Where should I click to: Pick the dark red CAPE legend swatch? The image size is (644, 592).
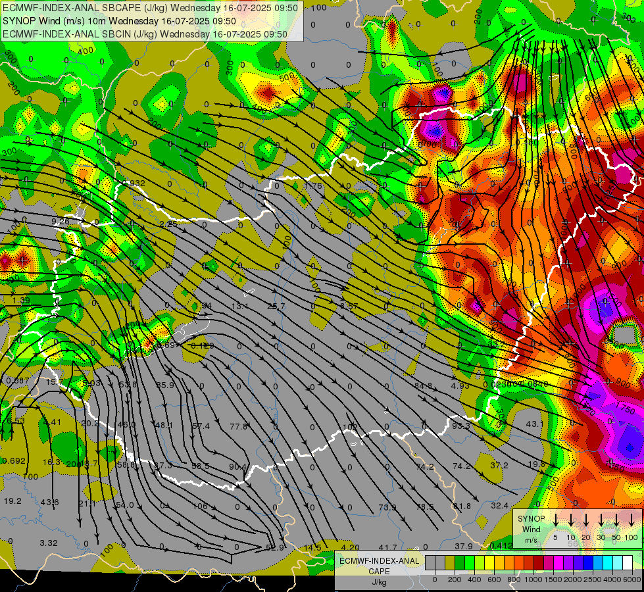pyautogui.click(x=539, y=563)
